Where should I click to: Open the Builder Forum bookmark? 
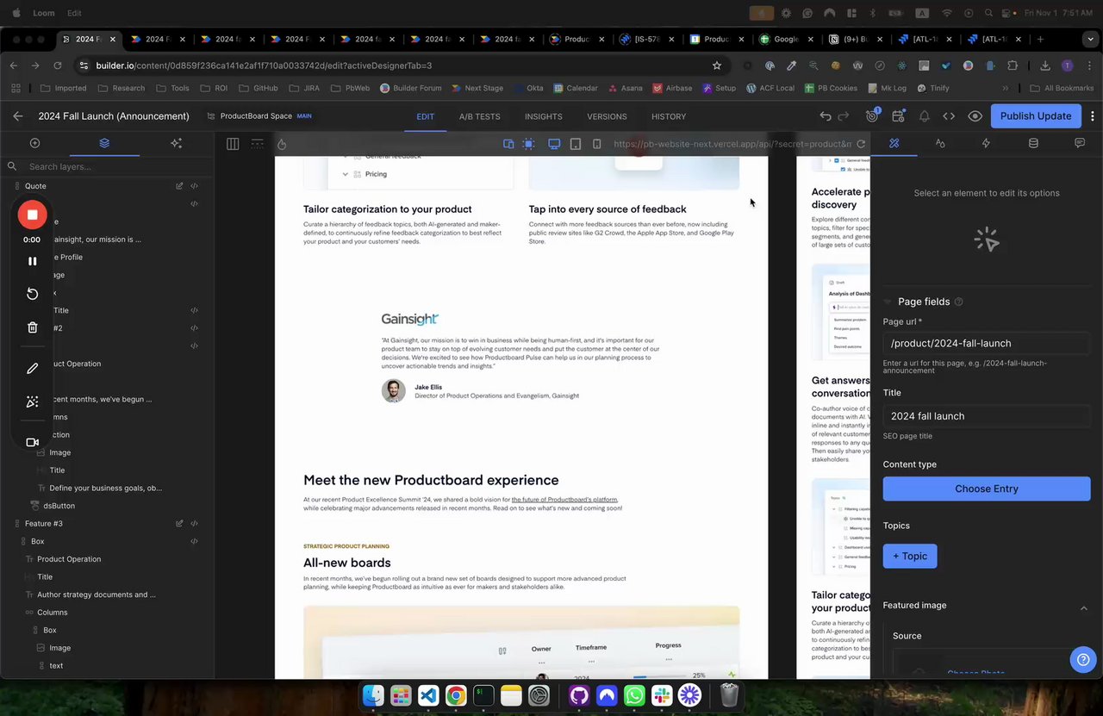tap(410, 88)
